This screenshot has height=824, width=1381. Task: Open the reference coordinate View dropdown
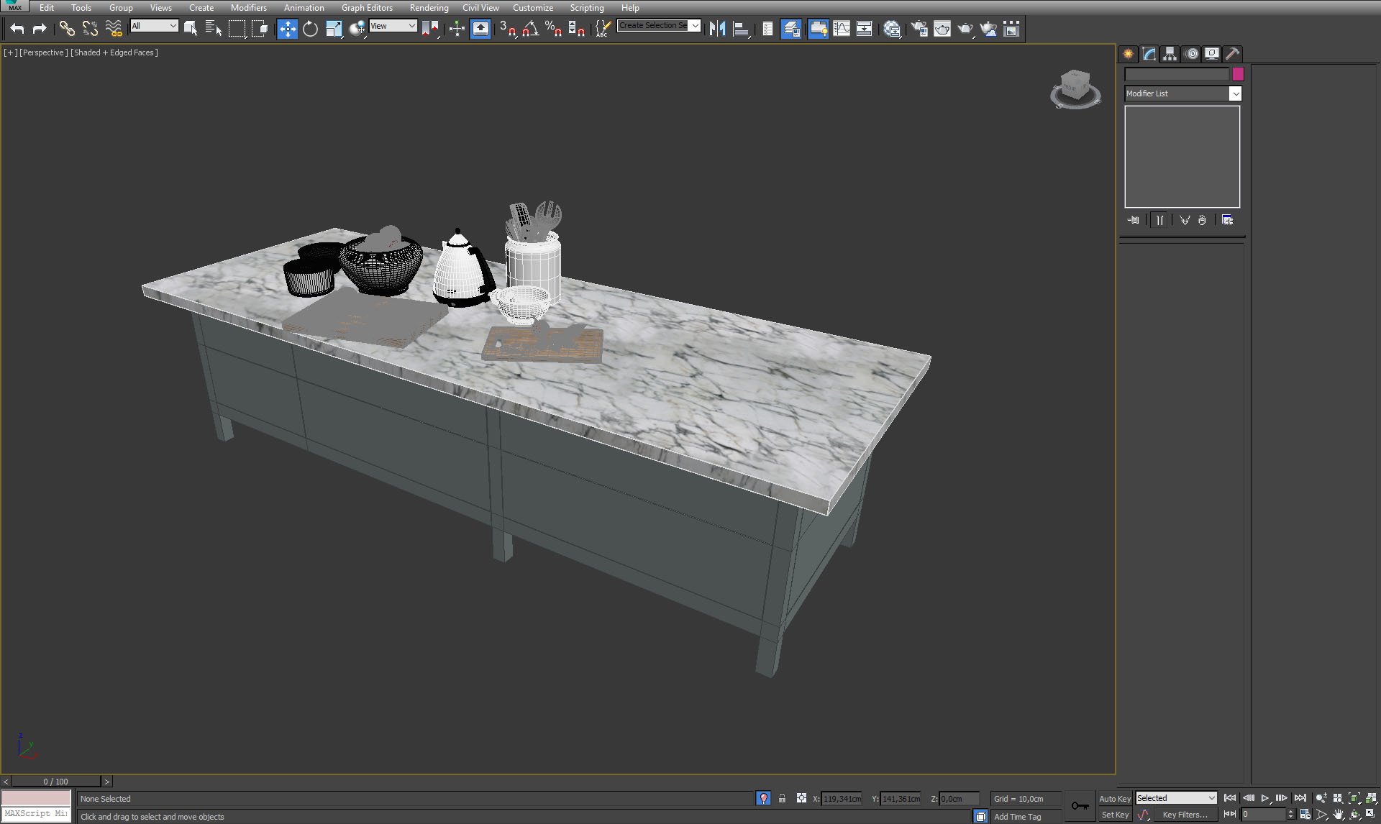point(393,26)
